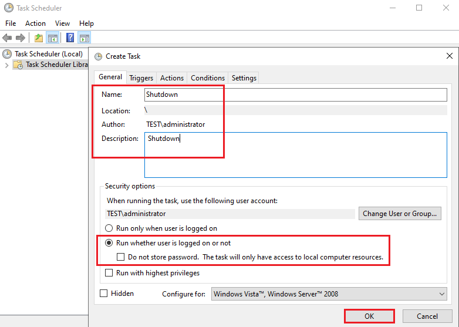Enable Do not store password checkbox
This screenshot has height=327, width=459.
121,257
